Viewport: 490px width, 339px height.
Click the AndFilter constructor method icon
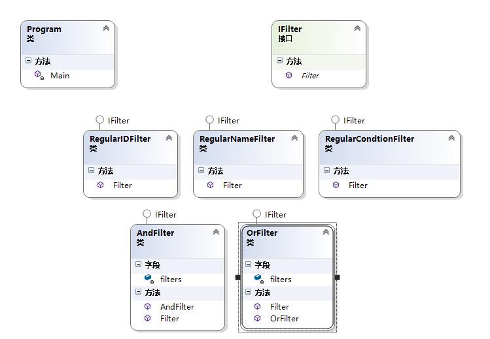click(x=147, y=306)
